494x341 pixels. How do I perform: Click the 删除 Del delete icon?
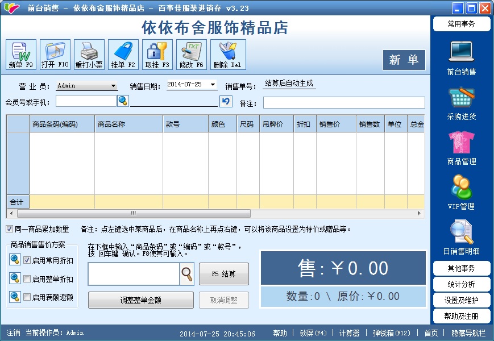[x=228, y=55]
